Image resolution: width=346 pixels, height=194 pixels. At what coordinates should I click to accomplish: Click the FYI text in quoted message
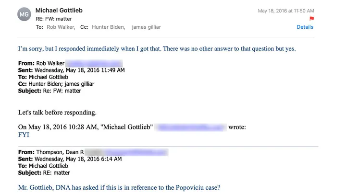coord(24,135)
